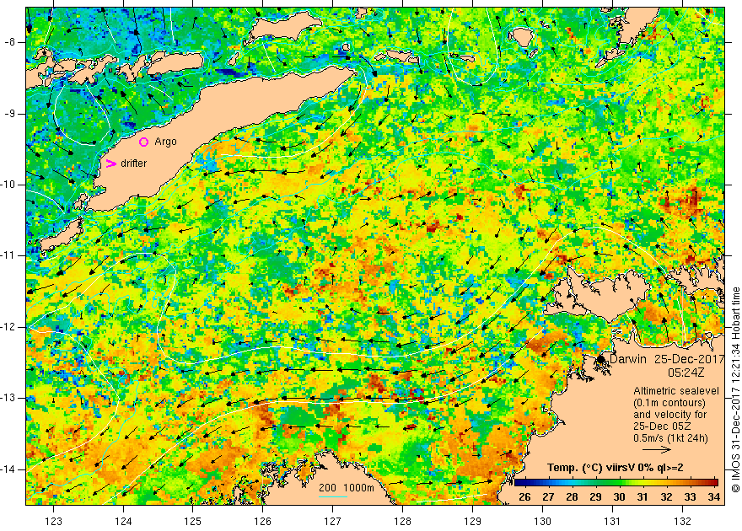742x531 pixels.
Task: Click the 0.5m/s velocity scale arrow
Action: coord(656,449)
